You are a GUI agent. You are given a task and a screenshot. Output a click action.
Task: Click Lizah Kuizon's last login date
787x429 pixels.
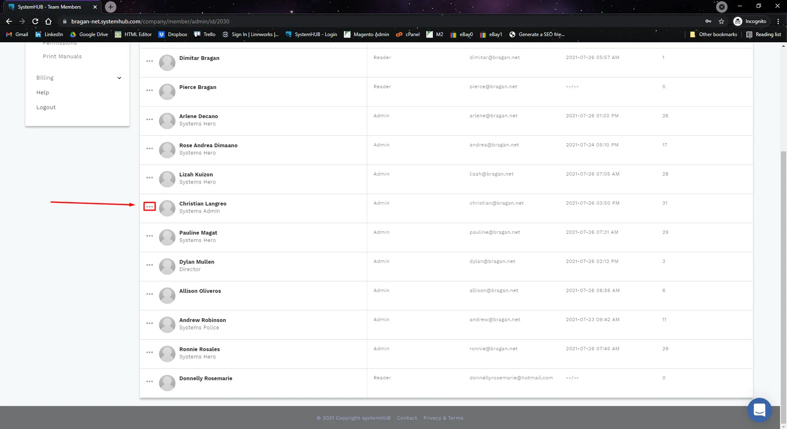(593, 174)
